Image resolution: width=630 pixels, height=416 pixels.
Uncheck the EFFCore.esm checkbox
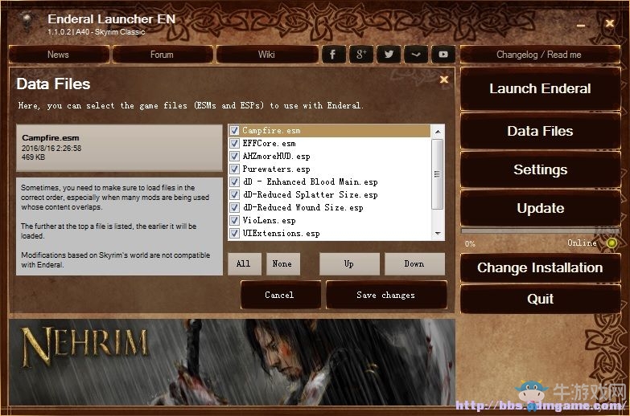tap(234, 143)
